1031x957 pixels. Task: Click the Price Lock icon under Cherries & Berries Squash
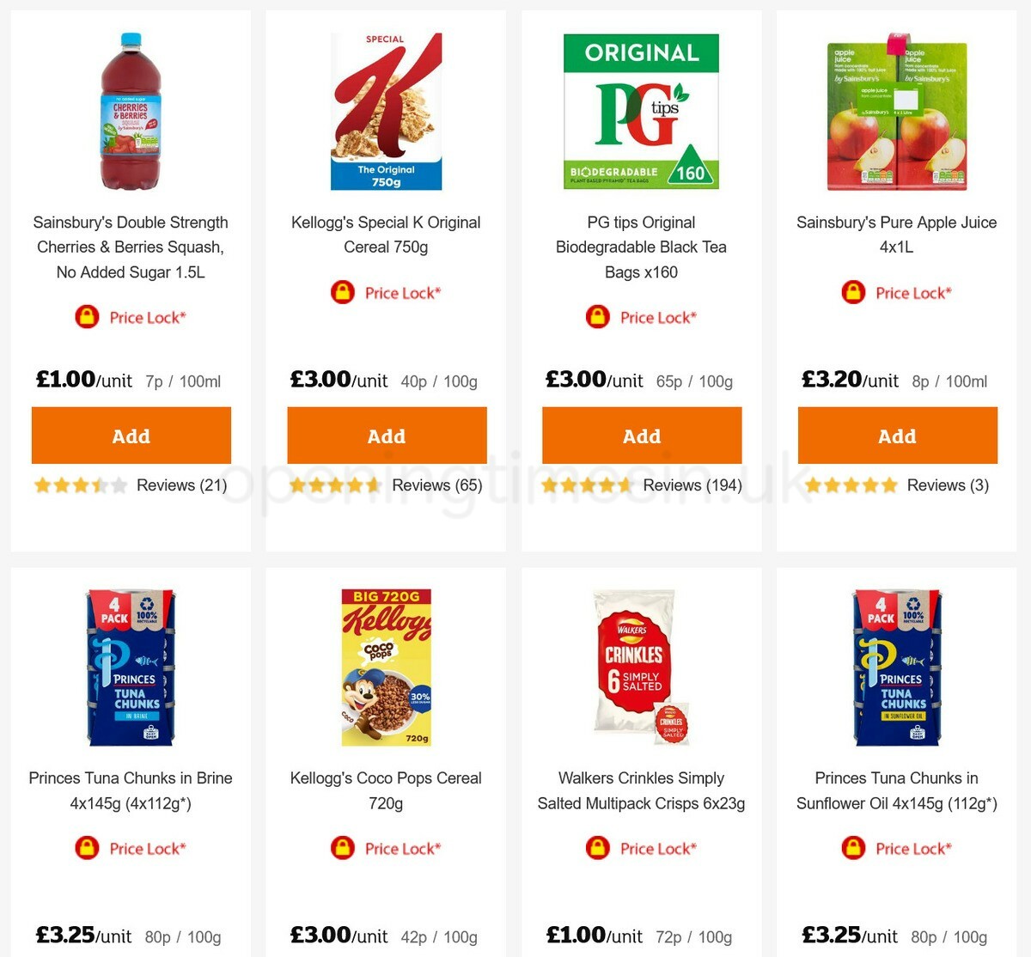86,316
